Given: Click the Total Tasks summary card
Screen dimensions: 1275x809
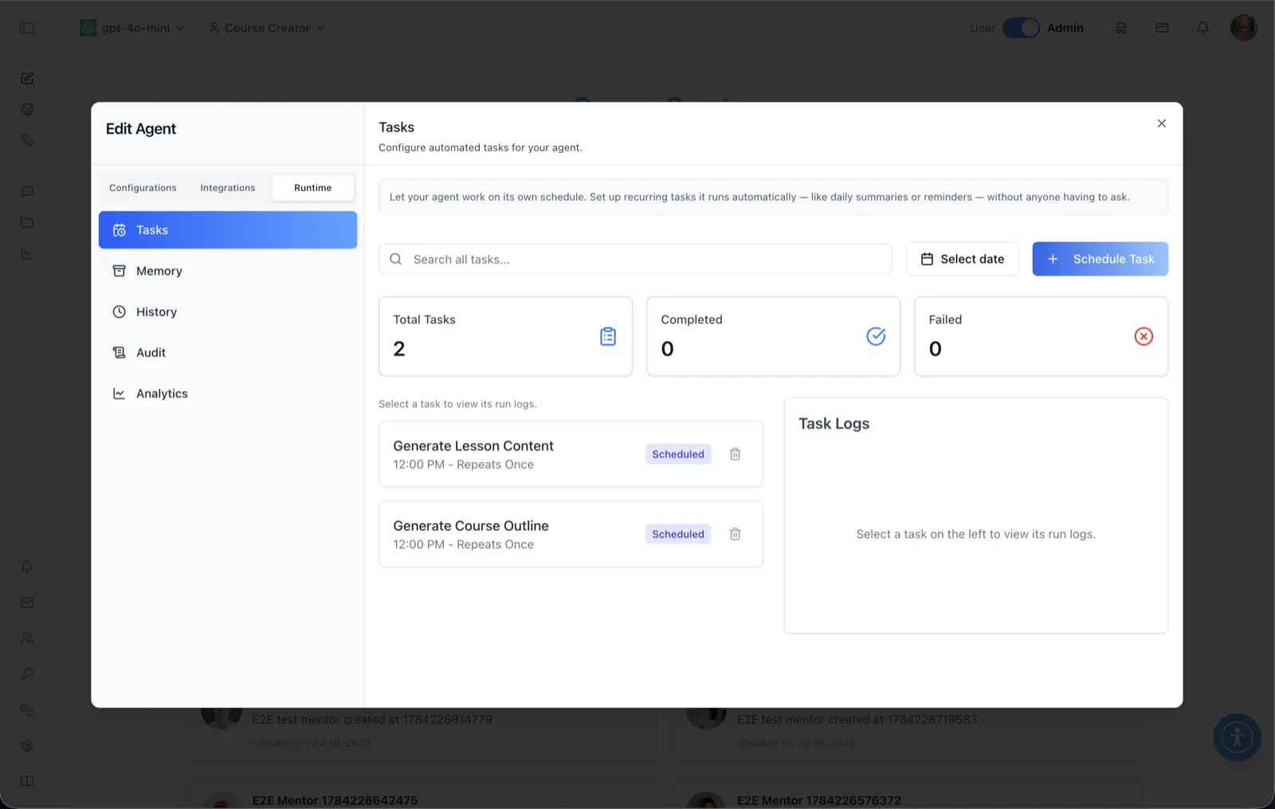Looking at the screenshot, I should (x=505, y=337).
